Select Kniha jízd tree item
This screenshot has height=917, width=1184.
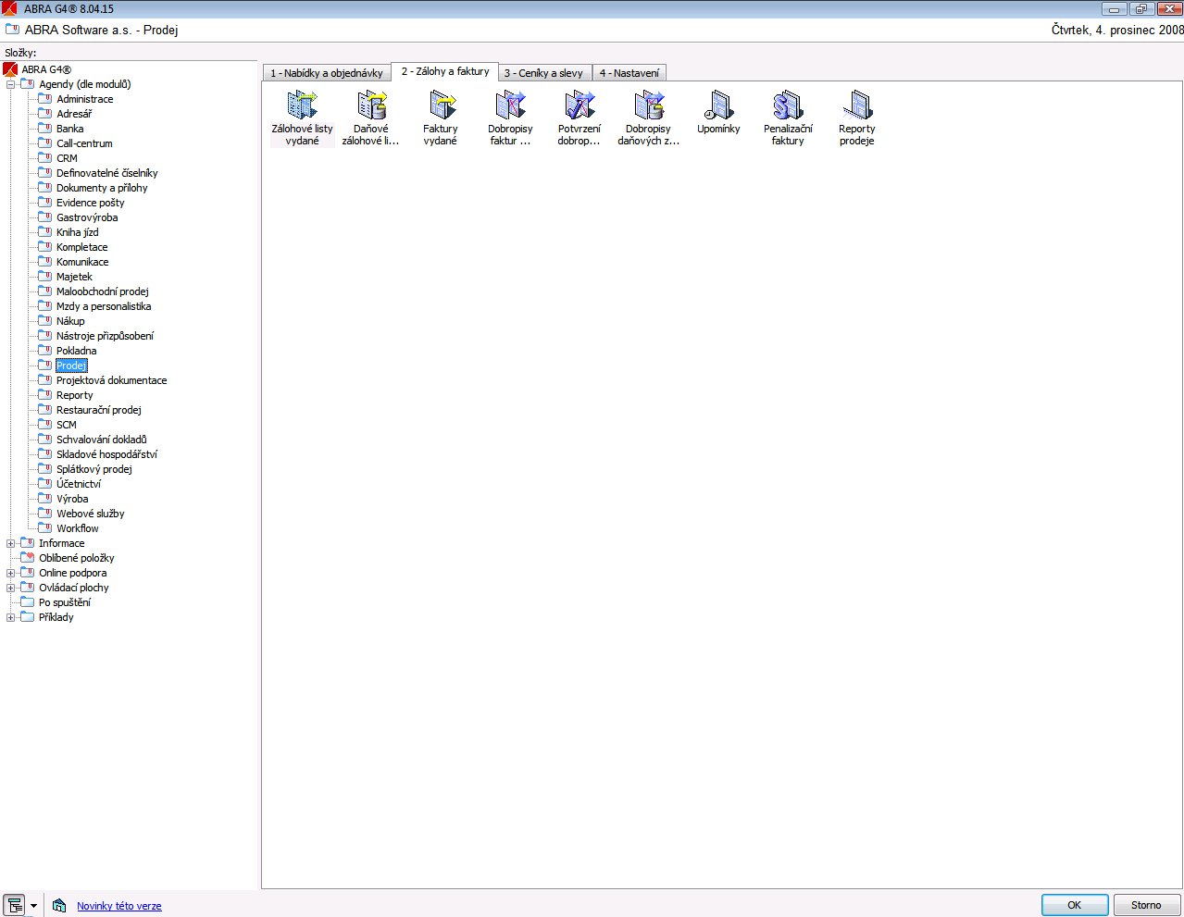[x=78, y=232]
